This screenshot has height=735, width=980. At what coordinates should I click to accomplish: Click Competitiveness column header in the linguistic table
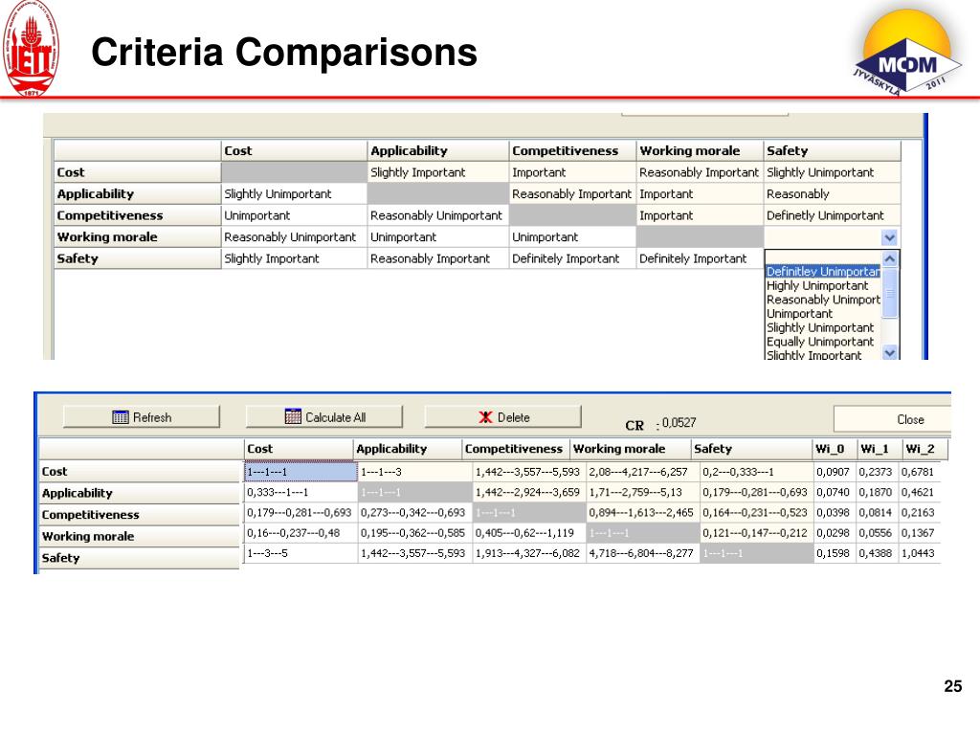(573, 150)
